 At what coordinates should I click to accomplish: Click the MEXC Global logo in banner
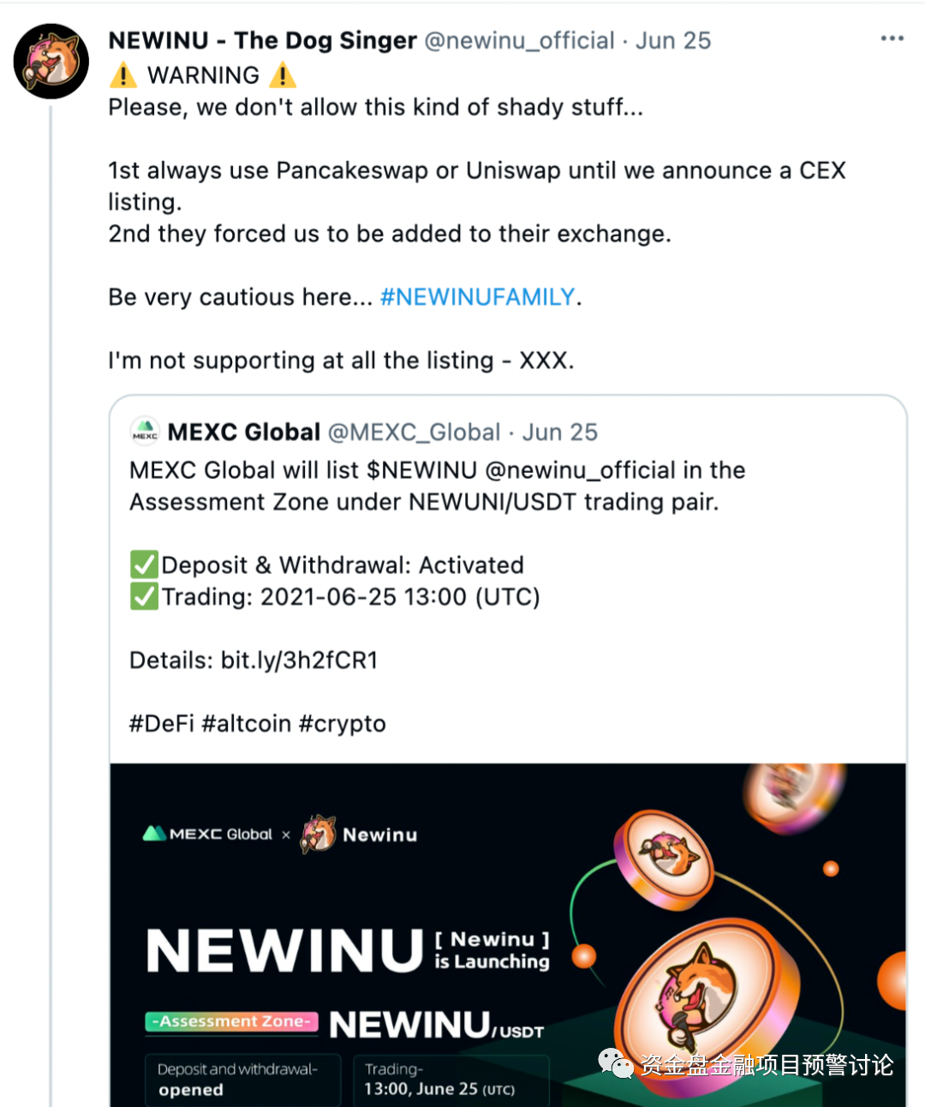click(x=207, y=834)
